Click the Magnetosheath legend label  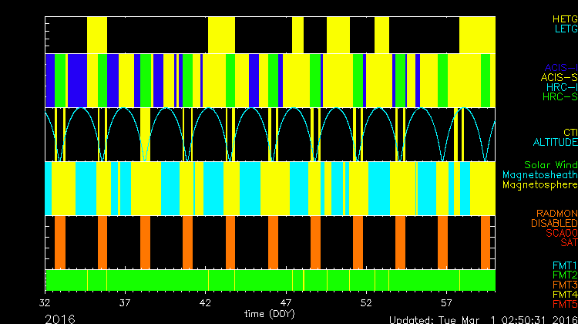click(x=539, y=175)
